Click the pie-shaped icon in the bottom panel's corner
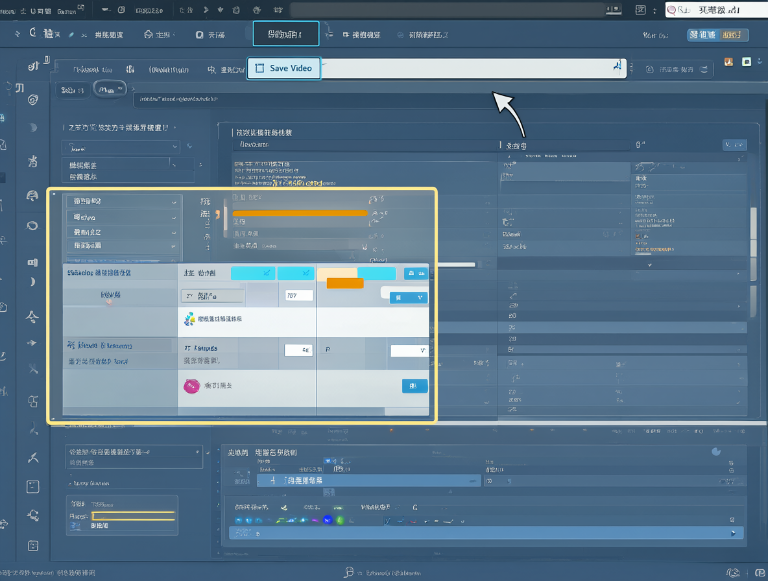Image resolution: width=768 pixels, height=581 pixels. [716, 451]
